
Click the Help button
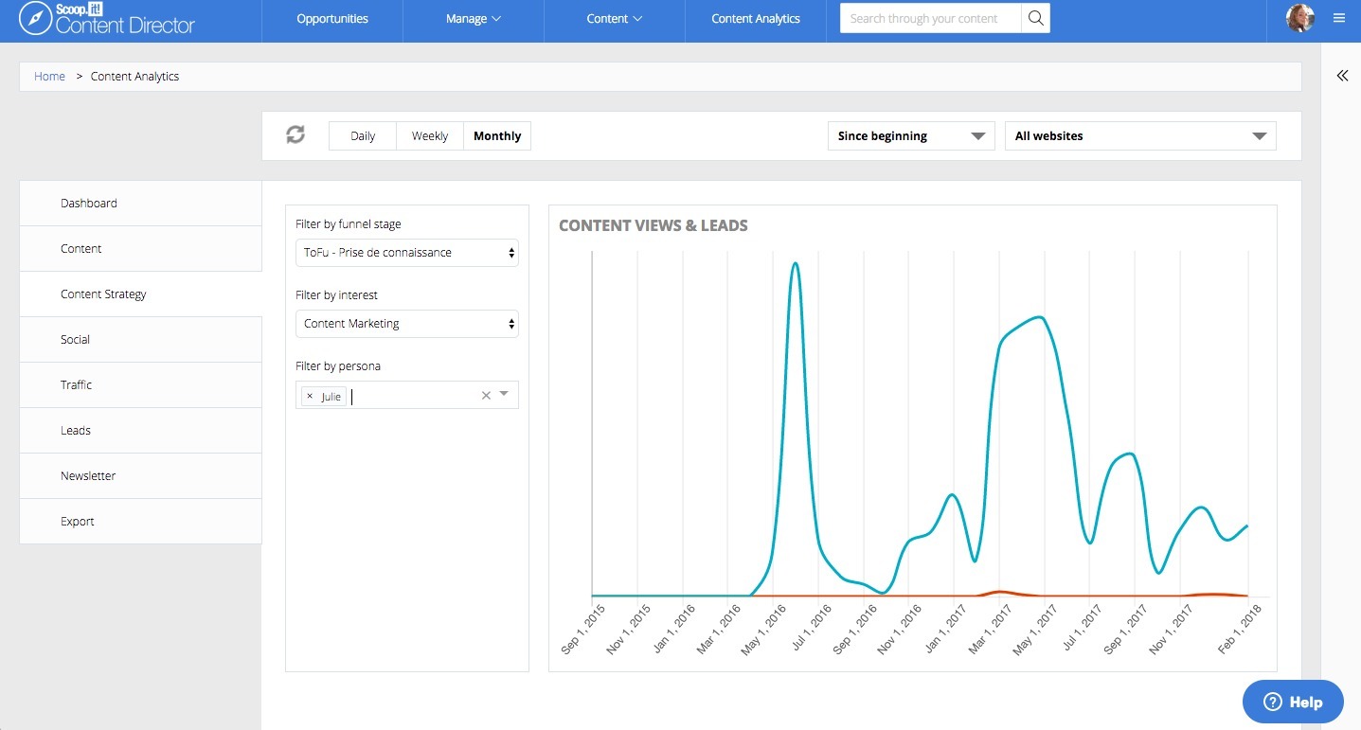[1293, 702]
